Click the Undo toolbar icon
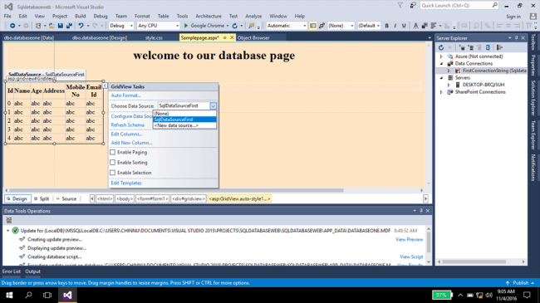The height and width of the screenshot is (303, 540). click(81, 26)
